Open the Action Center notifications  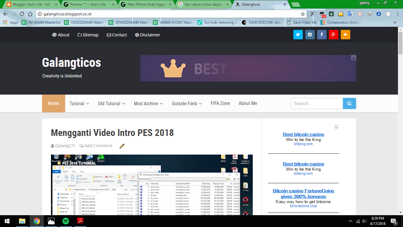point(394,221)
